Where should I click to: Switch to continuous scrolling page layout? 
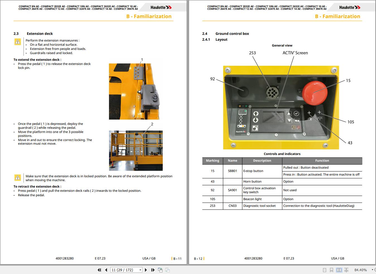coord(331,270)
